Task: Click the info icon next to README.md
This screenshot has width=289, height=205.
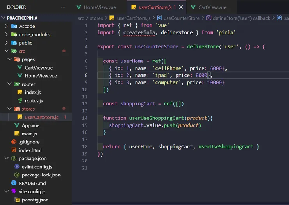Action: [14, 183]
